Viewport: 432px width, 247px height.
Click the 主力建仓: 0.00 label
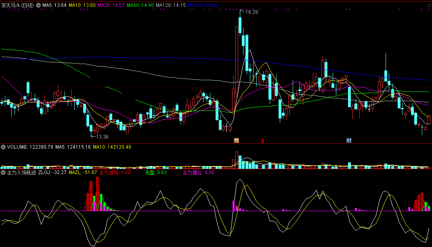pyautogui.click(x=198, y=172)
